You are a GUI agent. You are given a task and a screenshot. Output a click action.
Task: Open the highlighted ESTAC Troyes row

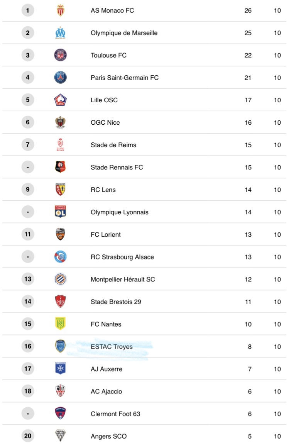tap(144, 346)
